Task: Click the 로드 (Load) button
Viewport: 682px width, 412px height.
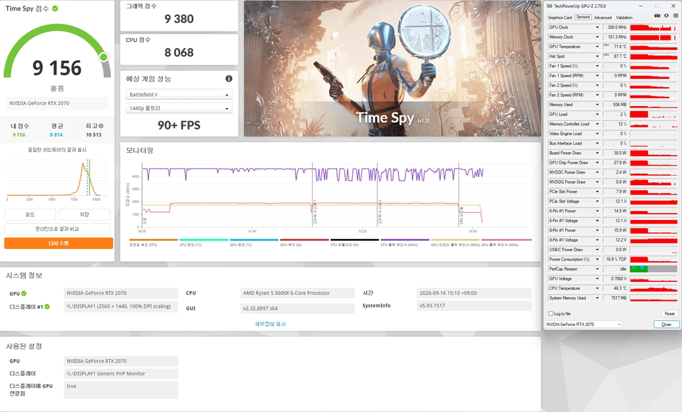Action: pyautogui.click(x=30, y=214)
